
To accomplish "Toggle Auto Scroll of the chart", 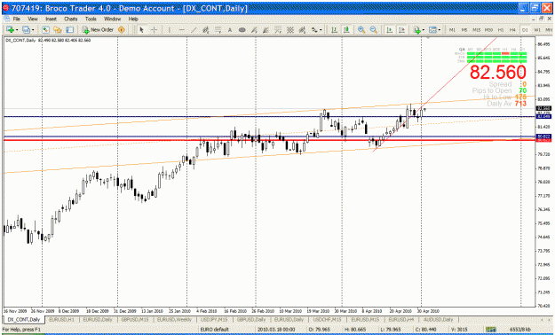I will point(389,30).
